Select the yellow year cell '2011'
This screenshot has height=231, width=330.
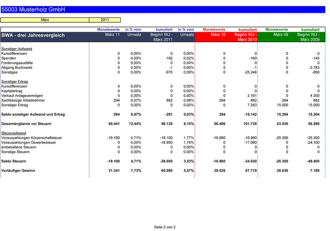tap(105, 20)
